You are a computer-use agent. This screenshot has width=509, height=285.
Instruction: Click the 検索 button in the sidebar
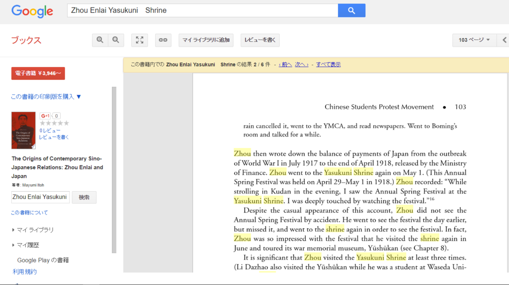coord(84,197)
